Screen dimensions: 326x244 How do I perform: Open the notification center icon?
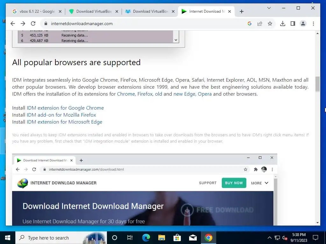tap(315, 238)
